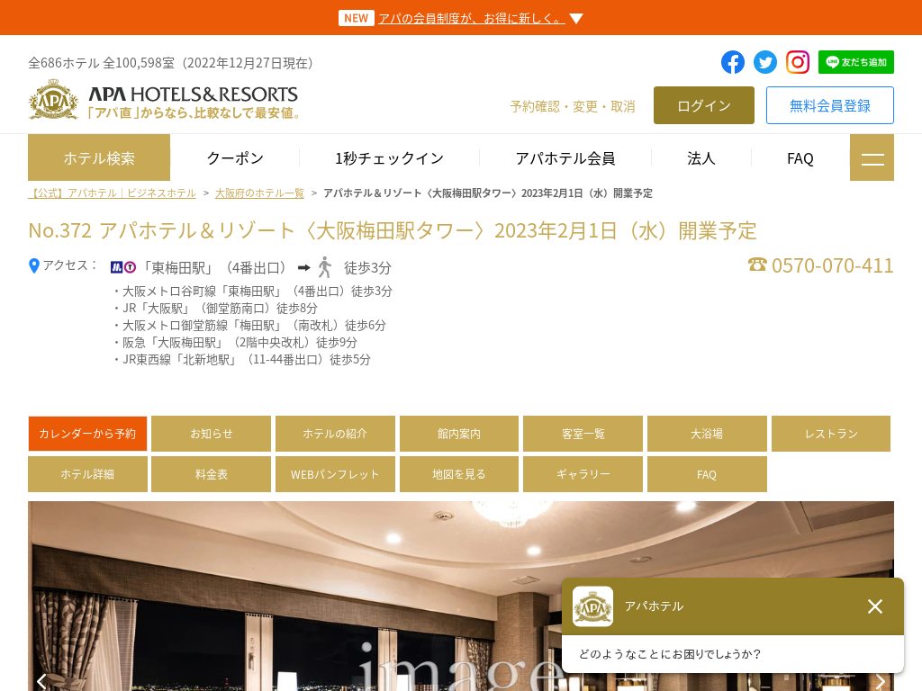The width and height of the screenshot is (922, 691).
Task: Open the Instagram icon link
Action: point(798,62)
